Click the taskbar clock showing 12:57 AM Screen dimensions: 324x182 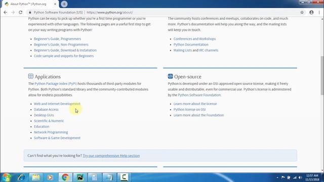(x=312, y=177)
